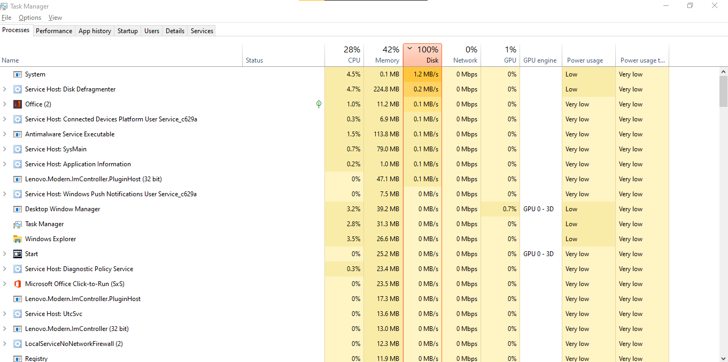Expand Service Host: SysMain entry
This screenshot has width=728, height=362.
5,149
